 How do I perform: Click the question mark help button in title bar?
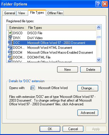point(98,4)
